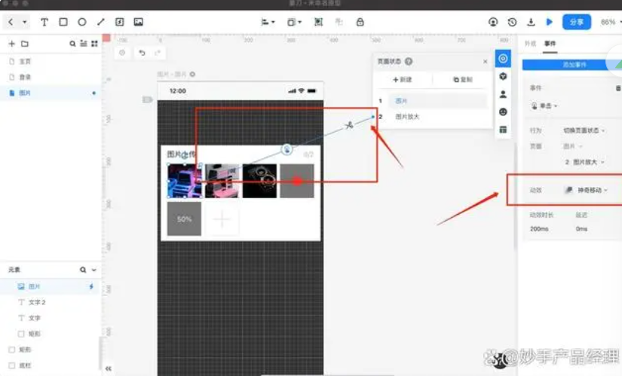Select the Text tool in toolbar

44,22
